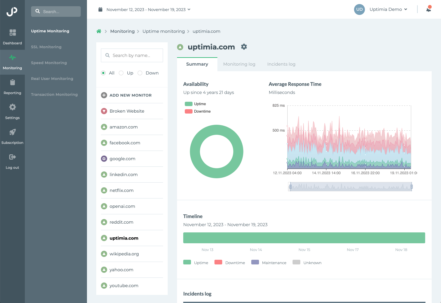Select the Up radio filter
441x303 pixels.
(121, 73)
